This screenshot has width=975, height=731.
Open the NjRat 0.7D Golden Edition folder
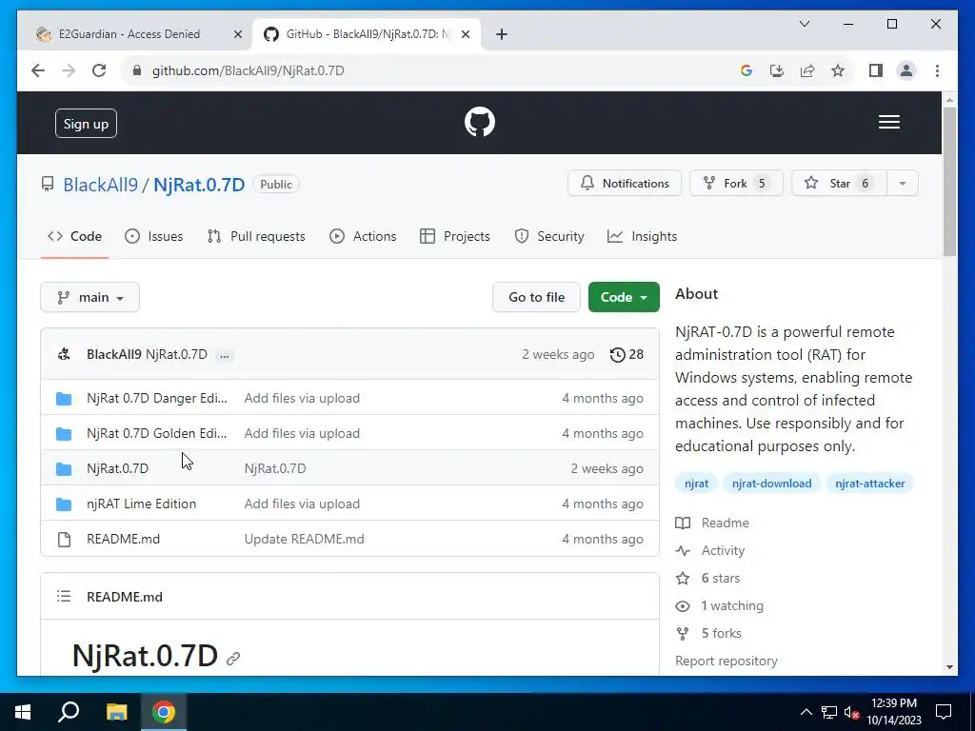157,434
